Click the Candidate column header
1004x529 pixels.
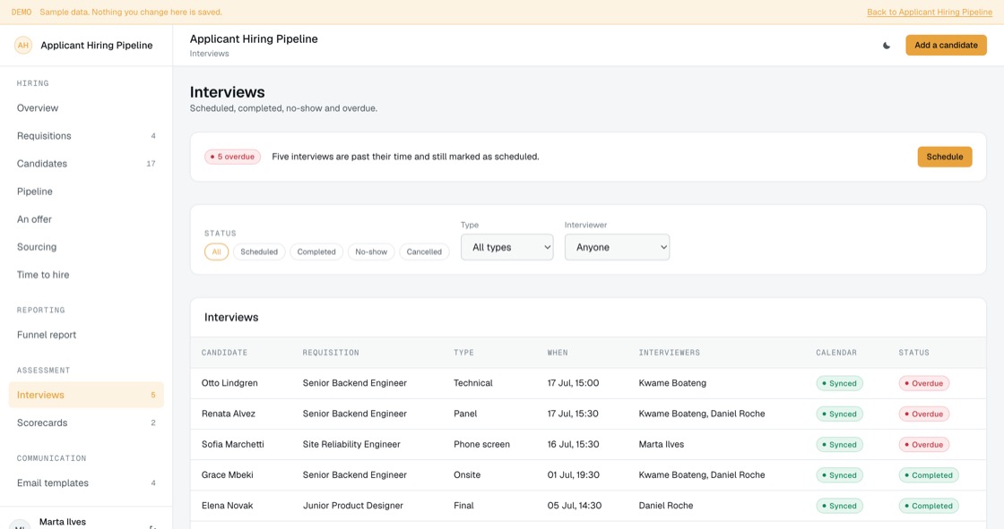[x=224, y=353]
